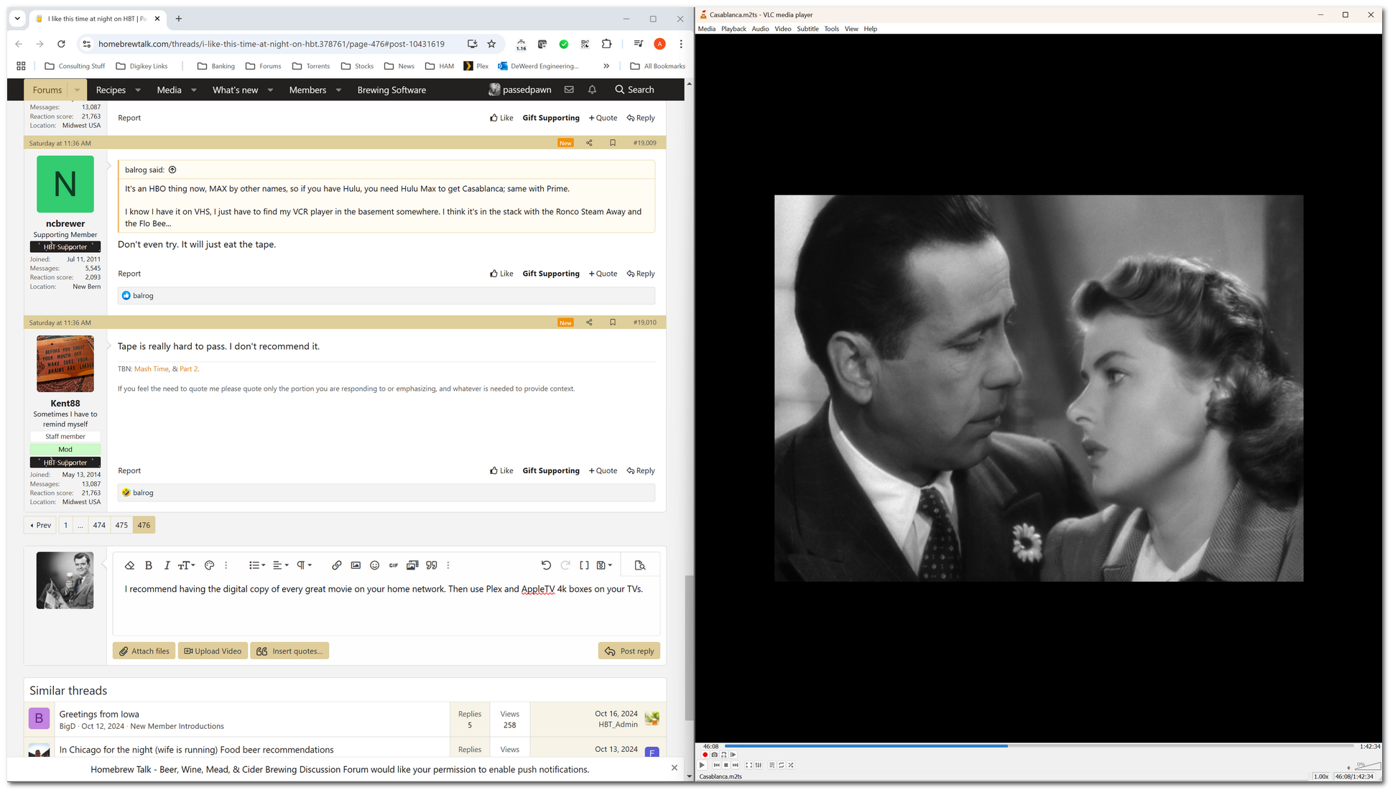Bookmark post #19,010 via bookmark icon
1390x790 pixels.
613,322
